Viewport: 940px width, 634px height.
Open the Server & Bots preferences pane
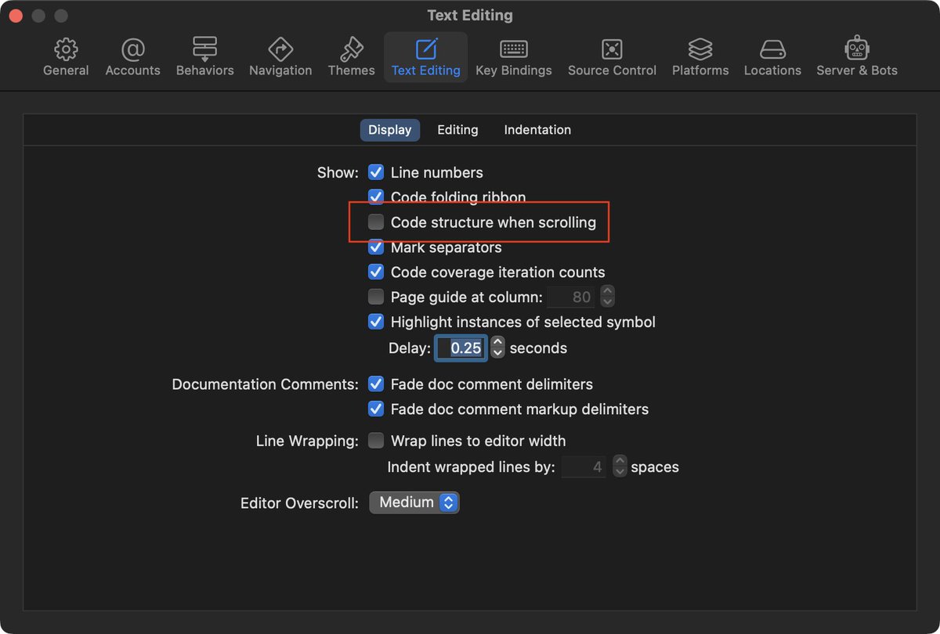click(x=857, y=57)
